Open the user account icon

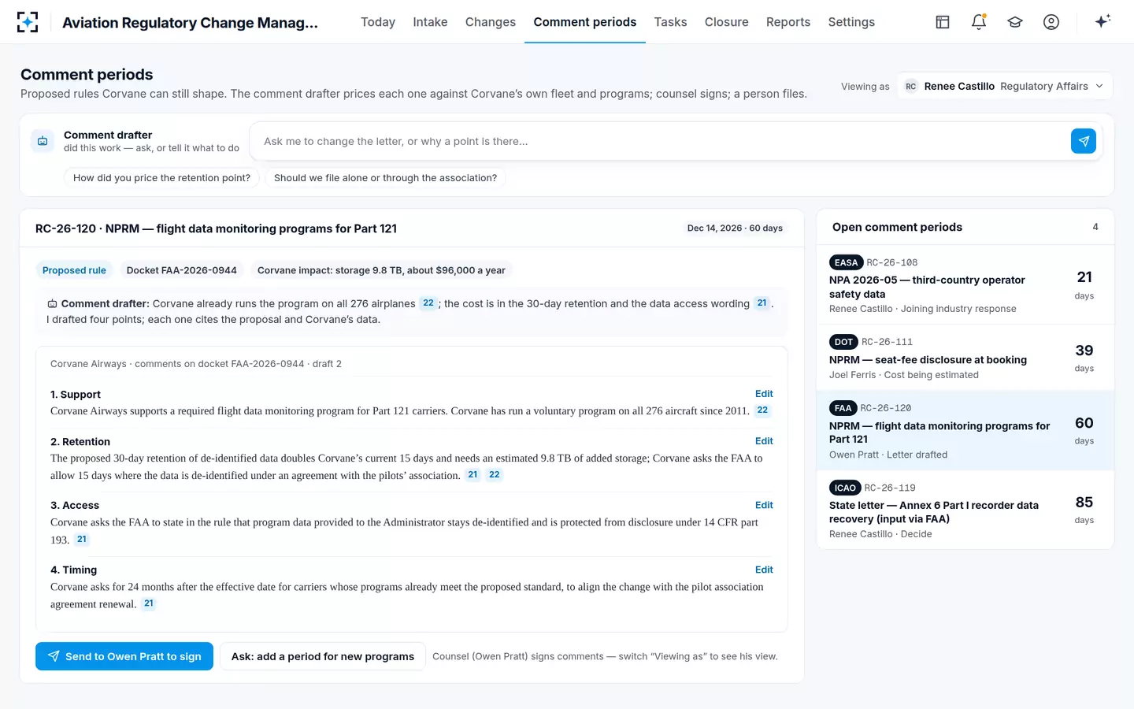(1051, 22)
